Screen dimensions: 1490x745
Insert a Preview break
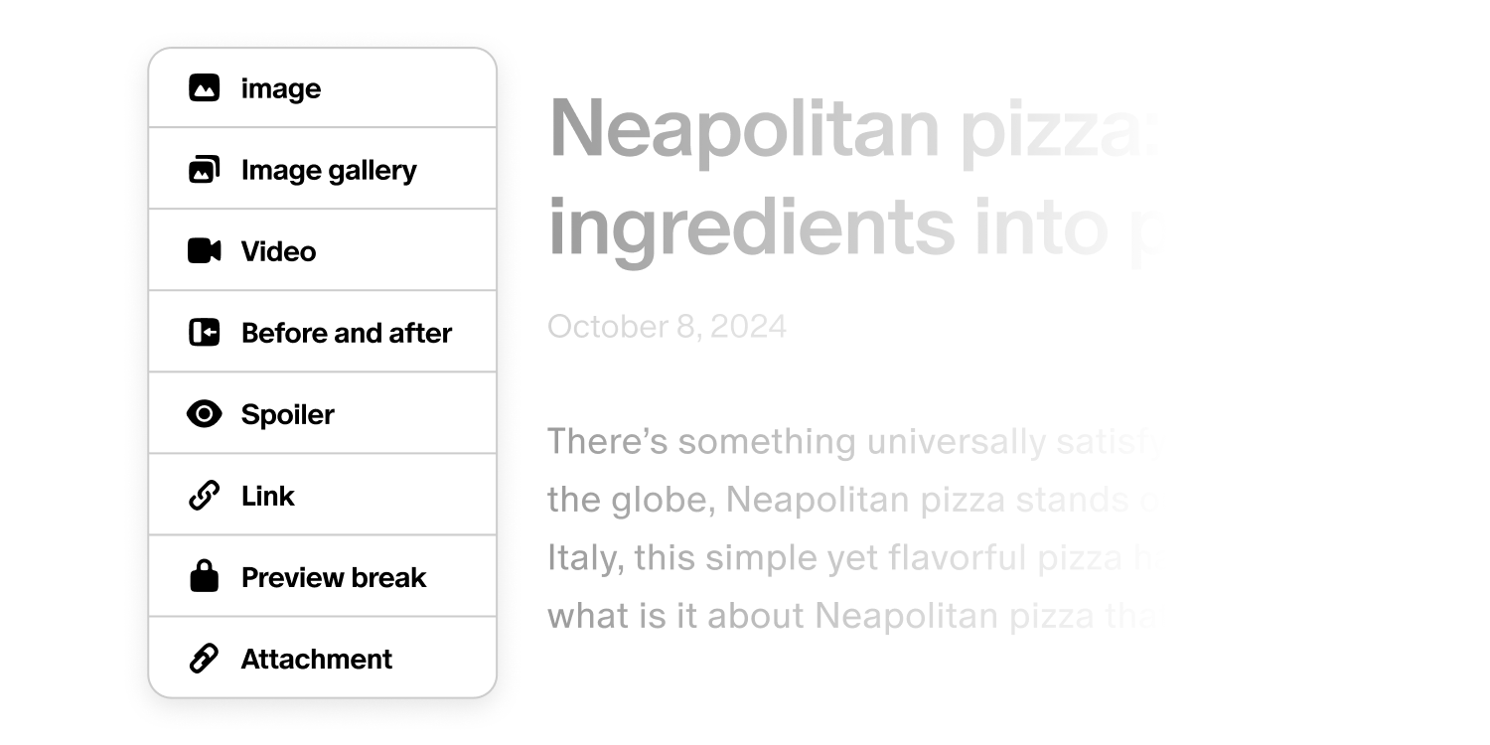[x=334, y=577]
